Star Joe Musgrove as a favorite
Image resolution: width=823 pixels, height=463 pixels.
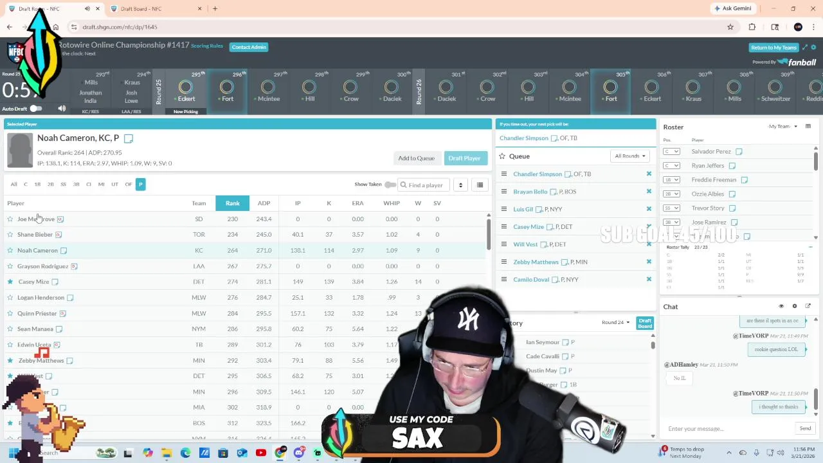click(x=10, y=219)
